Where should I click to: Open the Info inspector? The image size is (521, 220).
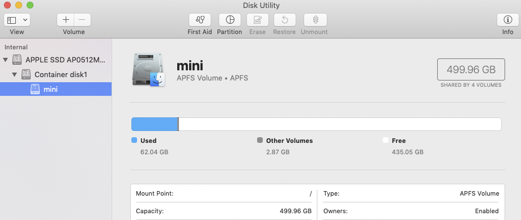(508, 20)
